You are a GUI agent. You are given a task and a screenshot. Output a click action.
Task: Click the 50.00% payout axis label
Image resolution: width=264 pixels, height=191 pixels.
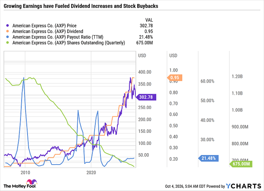click(207, 101)
